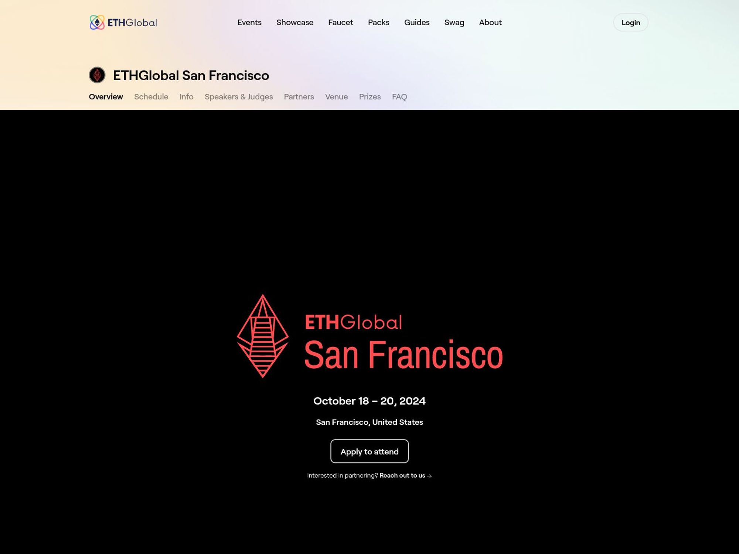Click the circular ETHGlobal event badge icon
This screenshot has width=739, height=554.
96,75
